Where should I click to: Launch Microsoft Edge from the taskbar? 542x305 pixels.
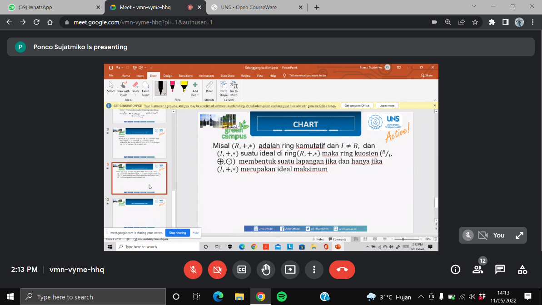(x=218, y=297)
